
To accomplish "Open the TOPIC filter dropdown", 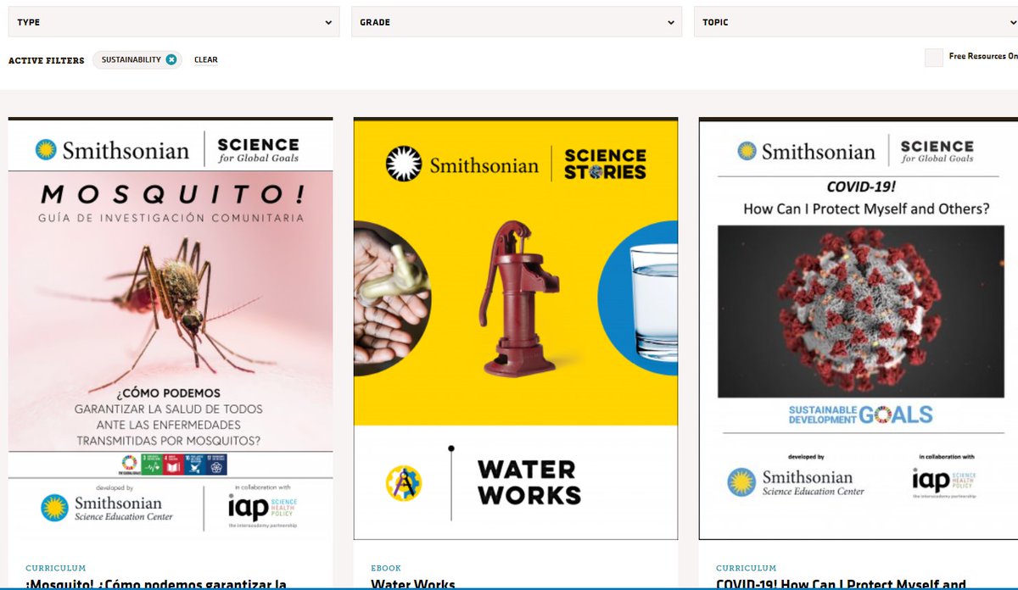I will 856,22.
